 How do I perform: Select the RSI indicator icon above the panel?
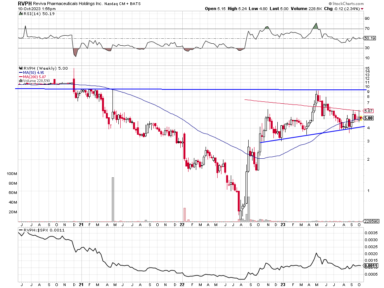pyautogui.click(x=21, y=13)
